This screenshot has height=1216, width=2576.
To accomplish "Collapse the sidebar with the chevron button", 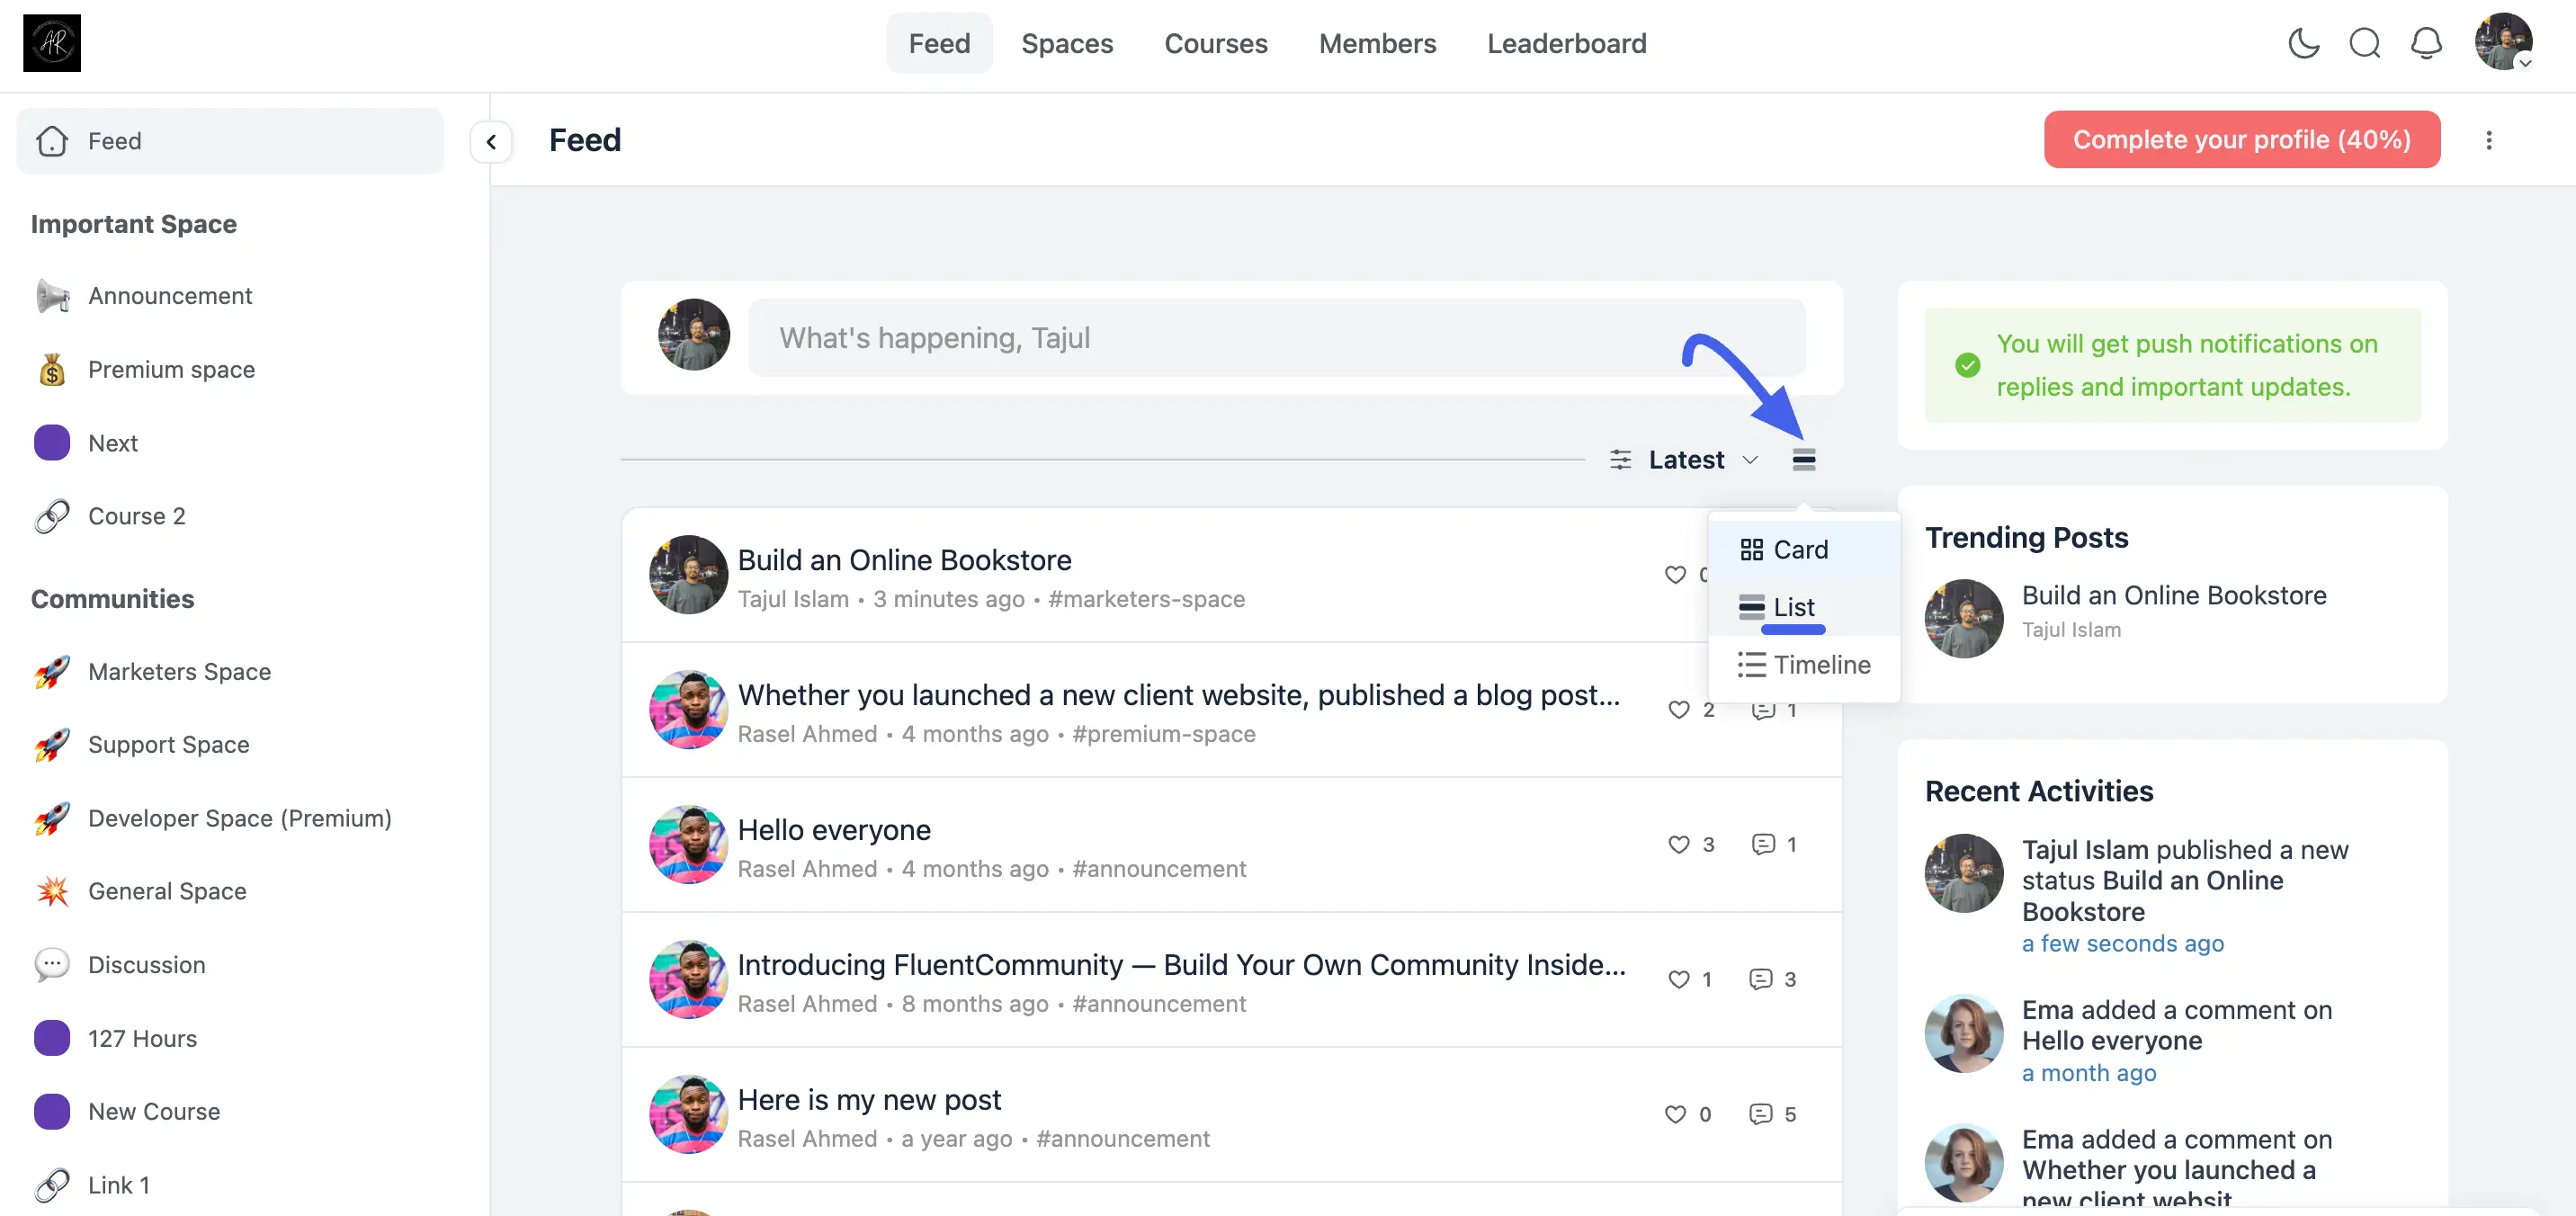I will point(491,141).
